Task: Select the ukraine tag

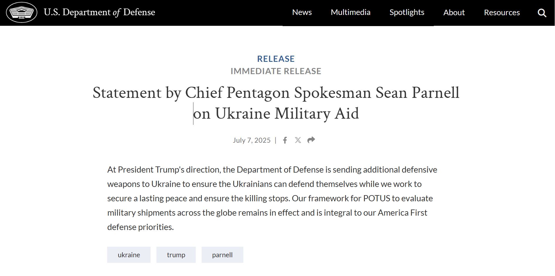Action: (x=129, y=255)
